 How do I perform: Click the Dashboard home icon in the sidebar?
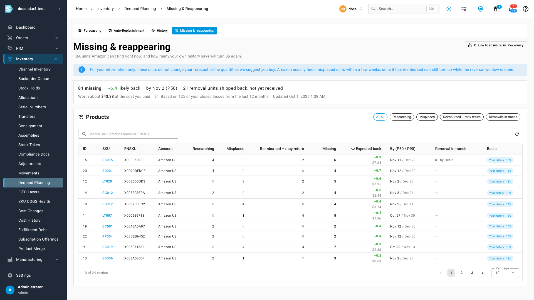pyautogui.click(x=10, y=27)
